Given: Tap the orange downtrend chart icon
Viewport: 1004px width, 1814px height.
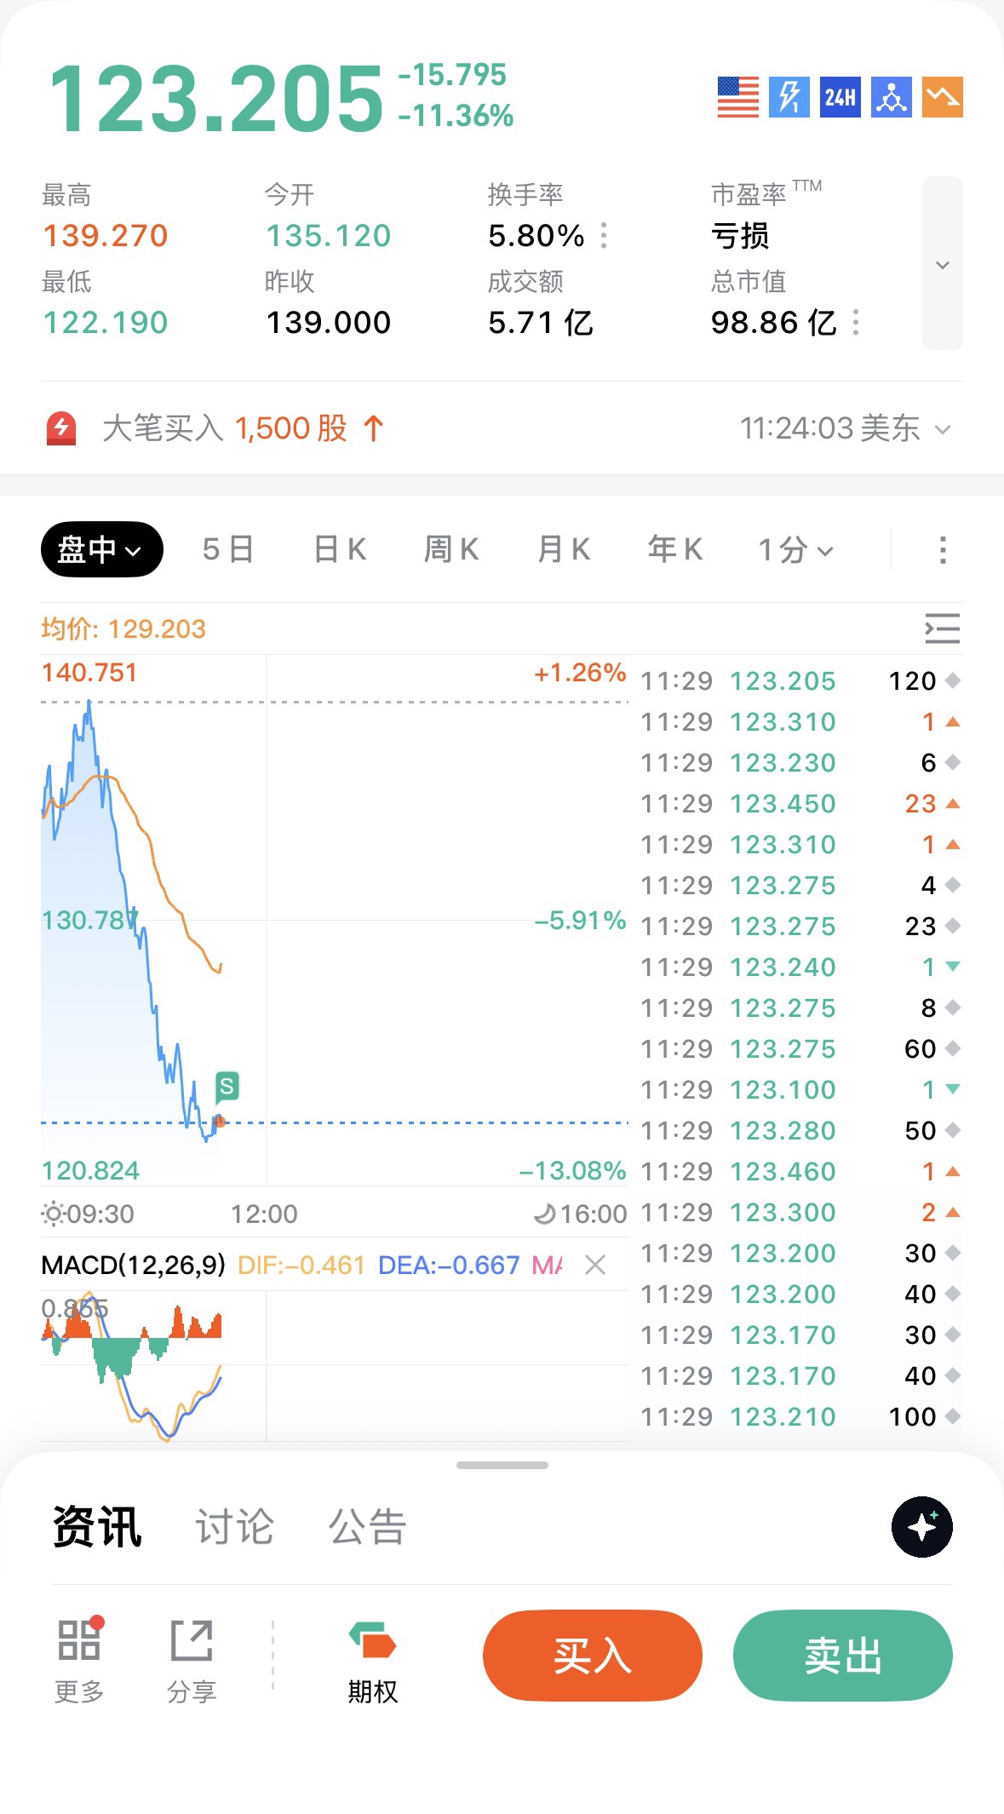Looking at the screenshot, I should [x=942, y=97].
